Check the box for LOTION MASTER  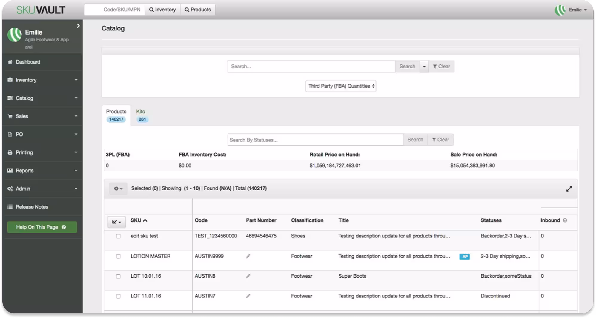118,257
